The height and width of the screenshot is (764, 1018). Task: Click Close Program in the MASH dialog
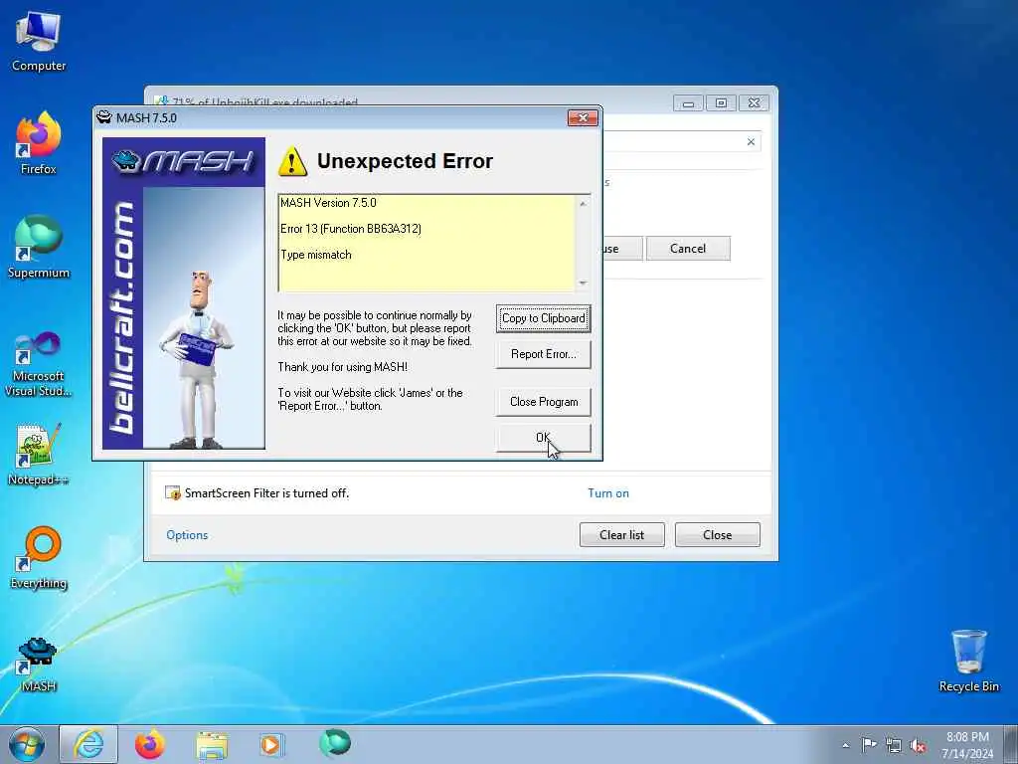coord(544,402)
